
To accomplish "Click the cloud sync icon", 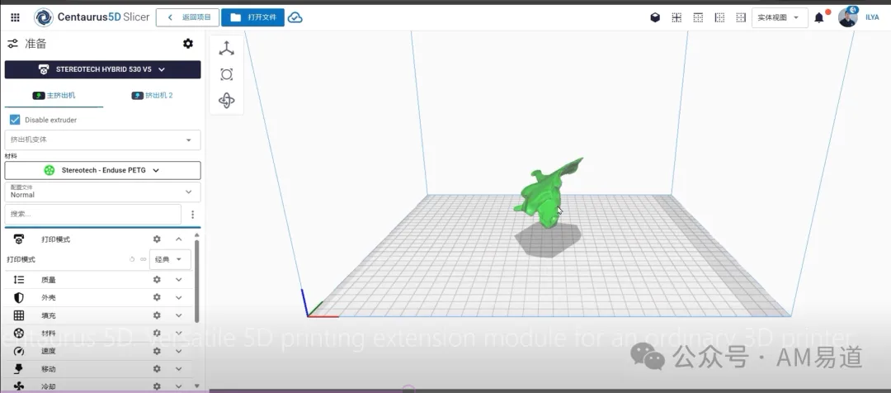I will tap(295, 17).
